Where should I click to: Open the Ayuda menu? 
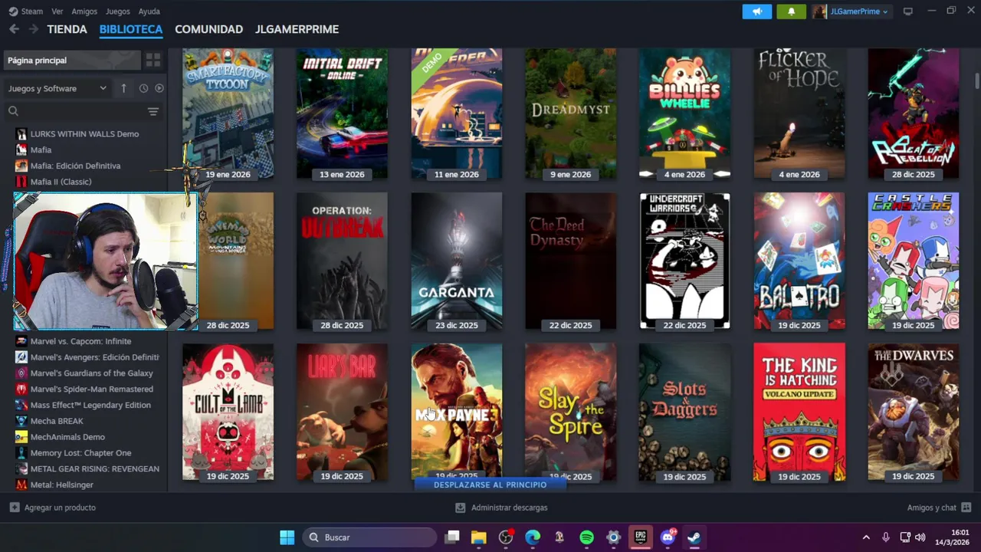tap(149, 11)
